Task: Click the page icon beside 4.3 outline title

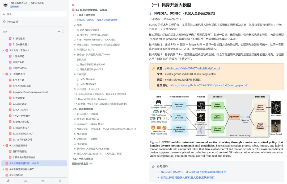Action: click(73, 10)
